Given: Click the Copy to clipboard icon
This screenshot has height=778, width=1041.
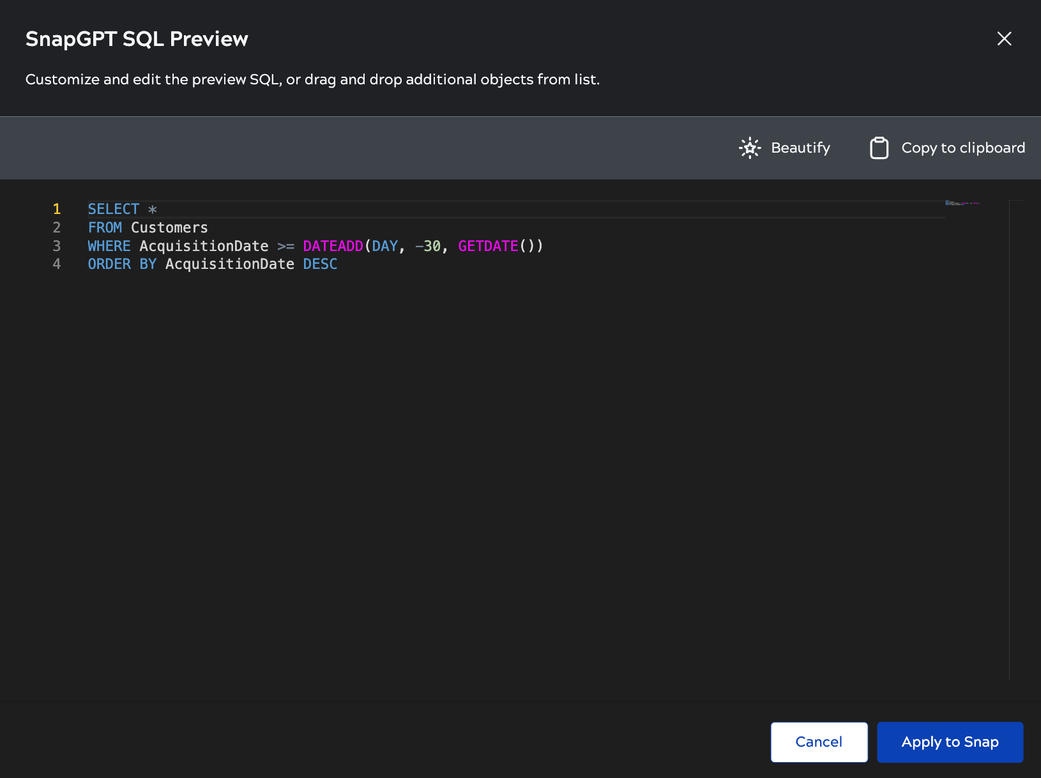Looking at the screenshot, I should (x=879, y=148).
